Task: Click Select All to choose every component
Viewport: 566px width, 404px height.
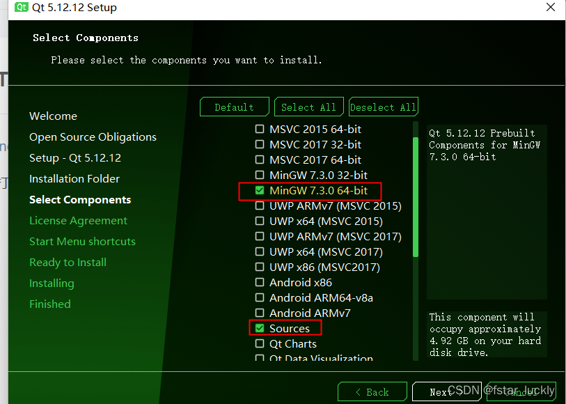Action: click(x=308, y=106)
